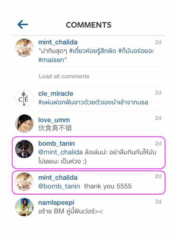Expand Load all comments
This screenshot has height=237, width=177.
tap(64, 76)
